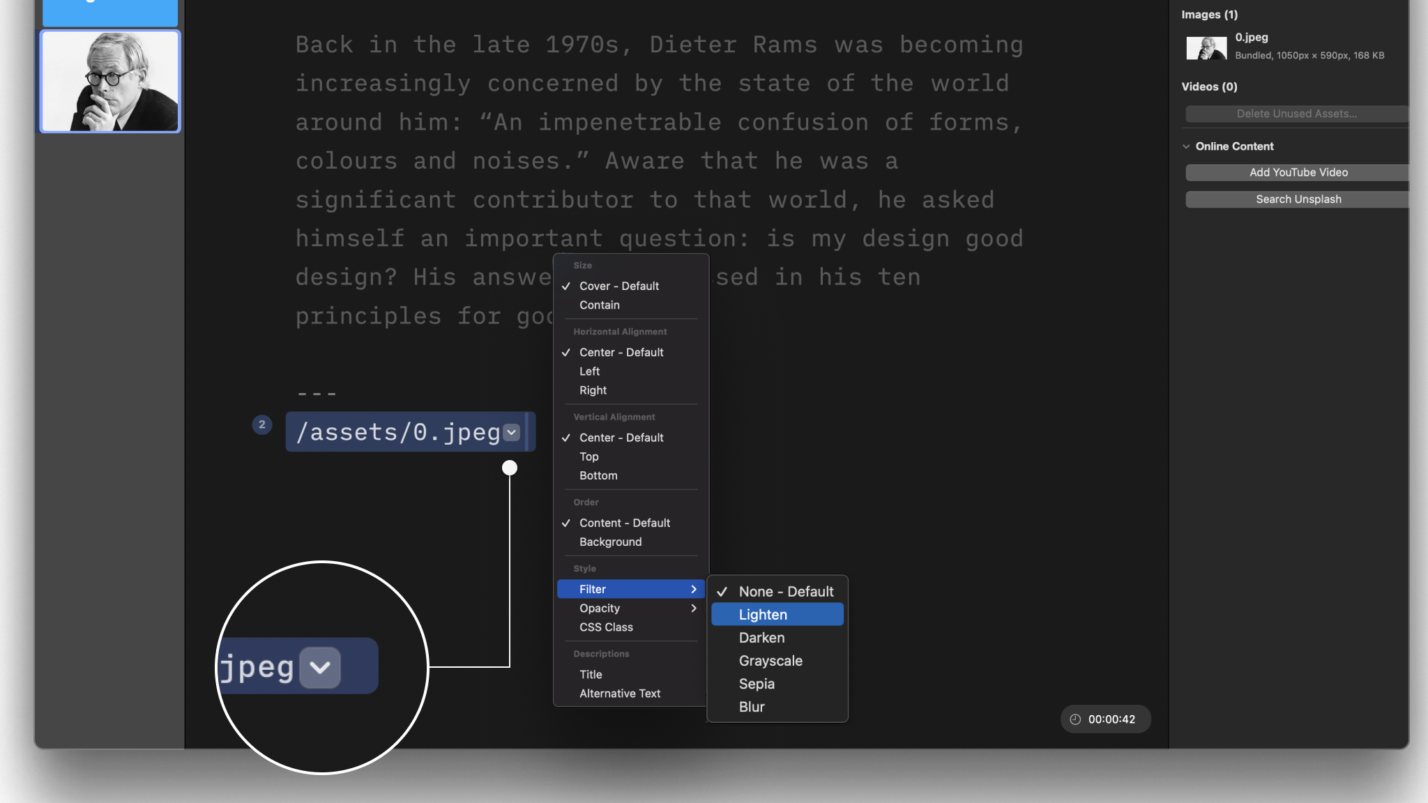Select Contain size option
The width and height of the screenshot is (1428, 803).
point(598,306)
